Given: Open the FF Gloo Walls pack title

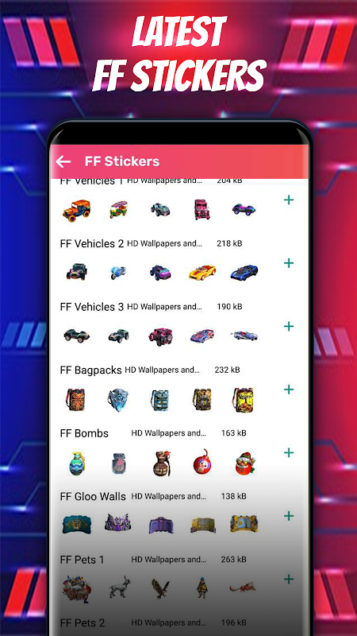Looking at the screenshot, I should click(93, 496).
